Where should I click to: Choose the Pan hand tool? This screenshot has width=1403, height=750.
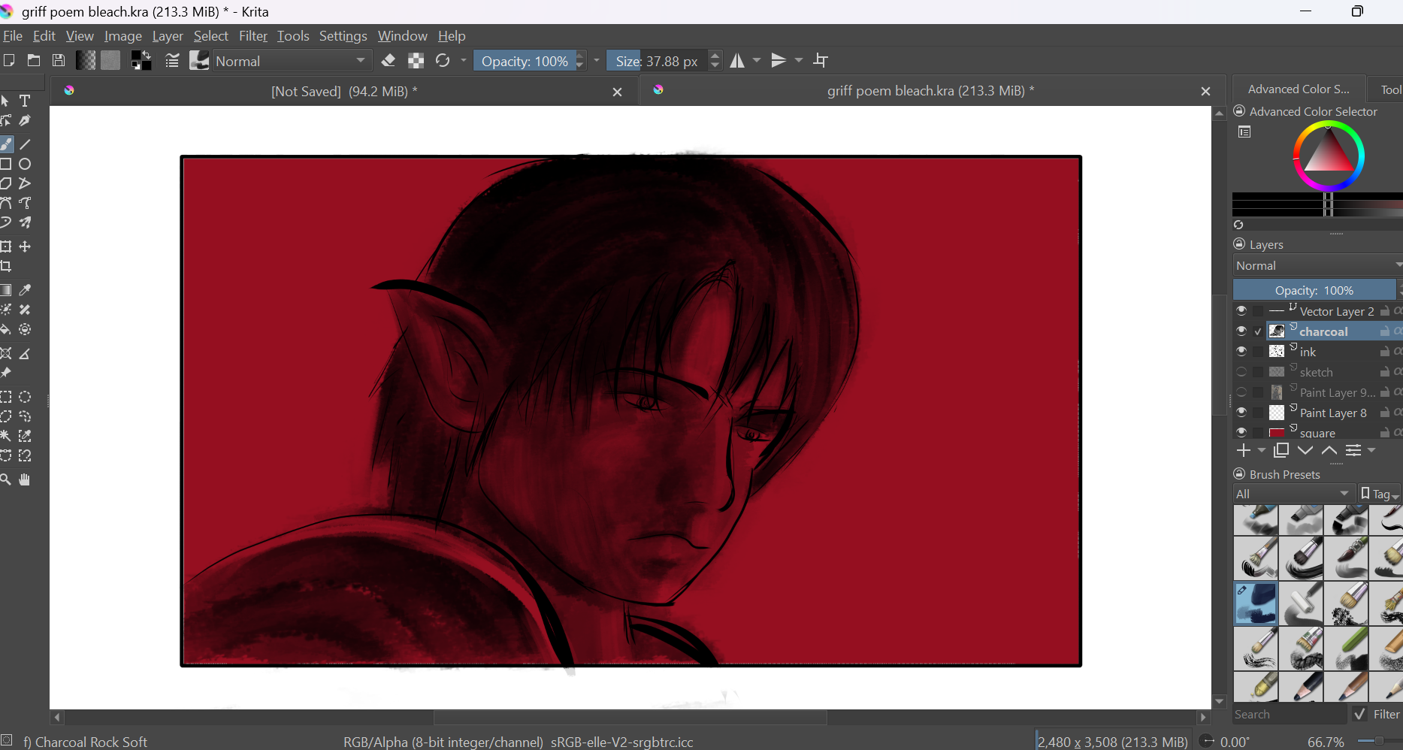click(x=25, y=479)
